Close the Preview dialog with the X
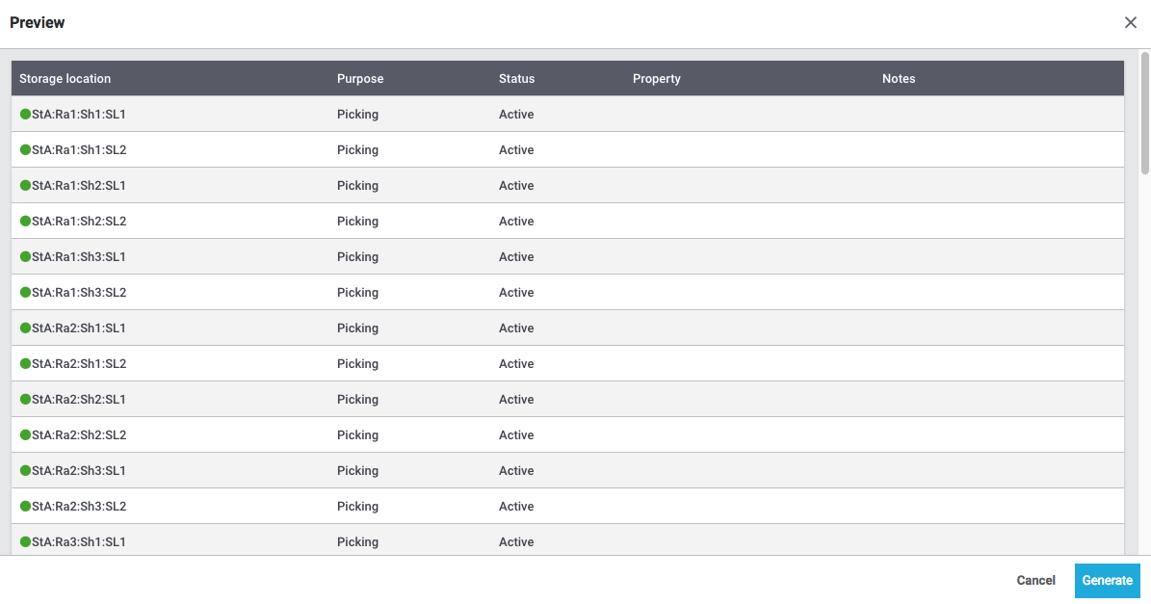Image resolution: width=1151 pixels, height=604 pixels. (1131, 23)
